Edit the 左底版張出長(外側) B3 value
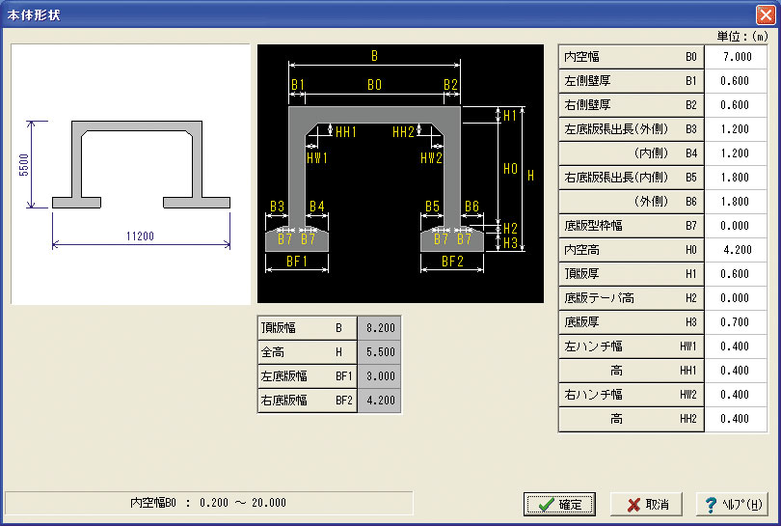Image resolution: width=781 pixels, height=526 pixels. tap(736, 129)
